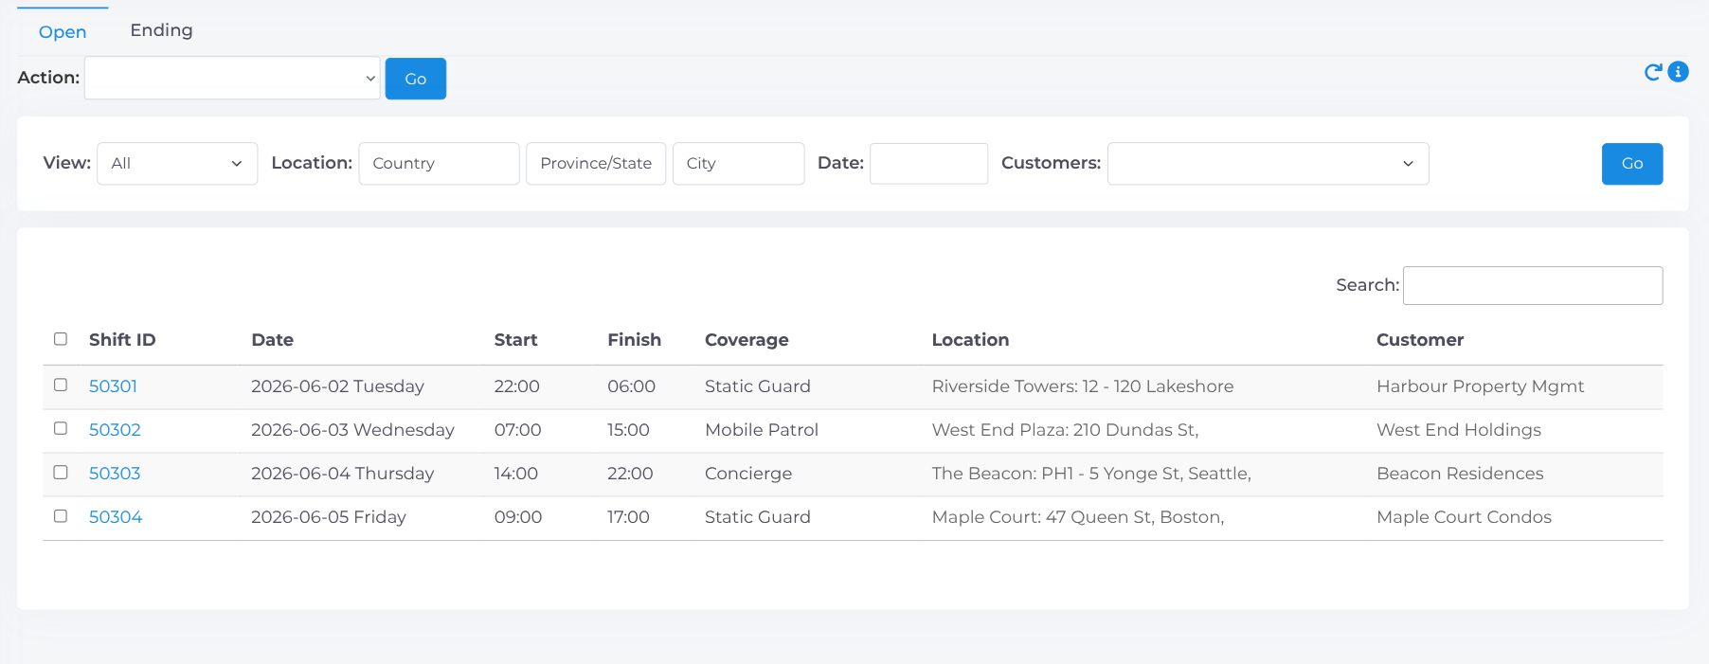Viewport: 1709px width, 664px height.
Task: Click Harbour Property Mgmt customer cell
Action: click(x=1480, y=386)
